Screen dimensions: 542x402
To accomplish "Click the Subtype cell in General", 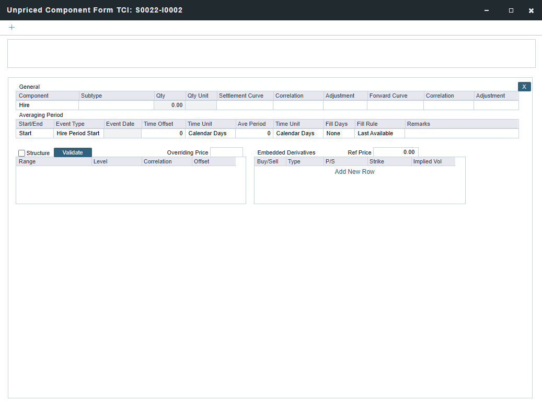I will pyautogui.click(x=116, y=105).
